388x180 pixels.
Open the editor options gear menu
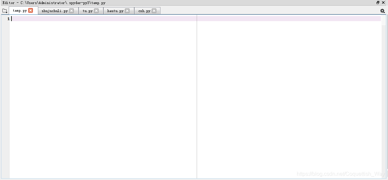click(382, 11)
